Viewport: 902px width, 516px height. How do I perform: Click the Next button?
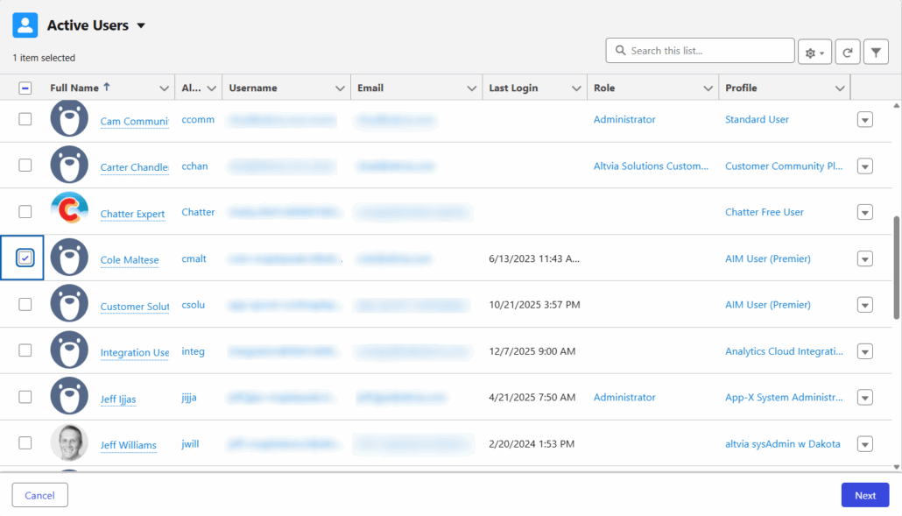[864, 495]
